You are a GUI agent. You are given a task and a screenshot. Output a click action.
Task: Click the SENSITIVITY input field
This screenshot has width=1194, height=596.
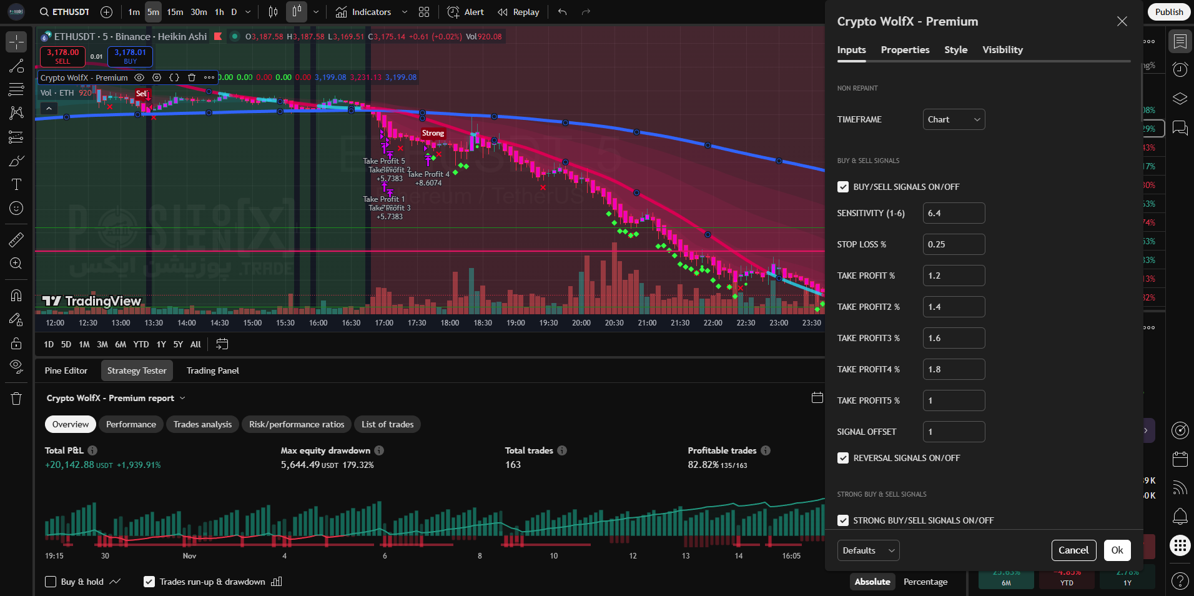pyautogui.click(x=954, y=213)
